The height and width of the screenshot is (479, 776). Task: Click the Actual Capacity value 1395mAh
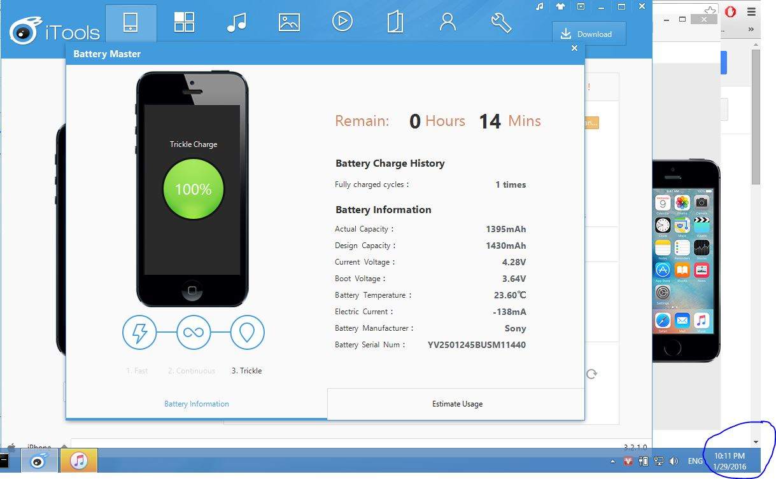point(506,229)
